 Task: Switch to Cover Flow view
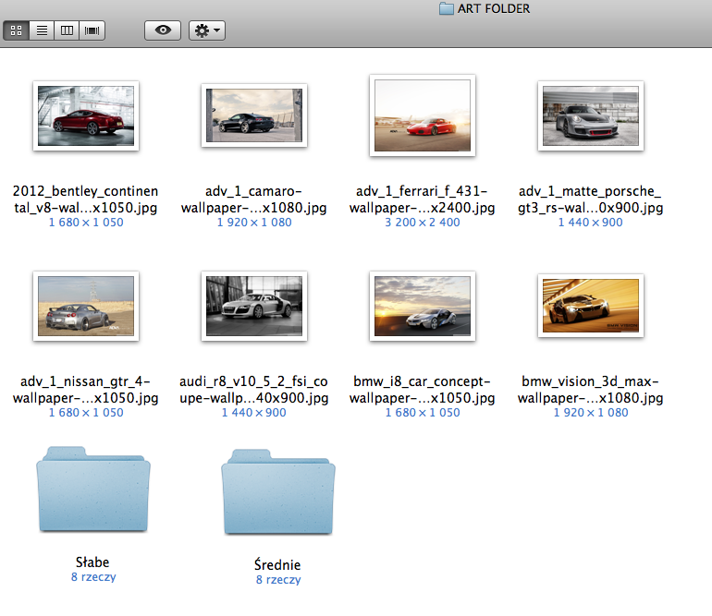pyautogui.click(x=92, y=30)
